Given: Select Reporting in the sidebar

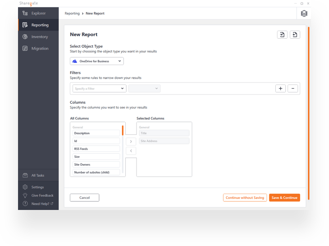Looking at the screenshot, I should 38,25.
